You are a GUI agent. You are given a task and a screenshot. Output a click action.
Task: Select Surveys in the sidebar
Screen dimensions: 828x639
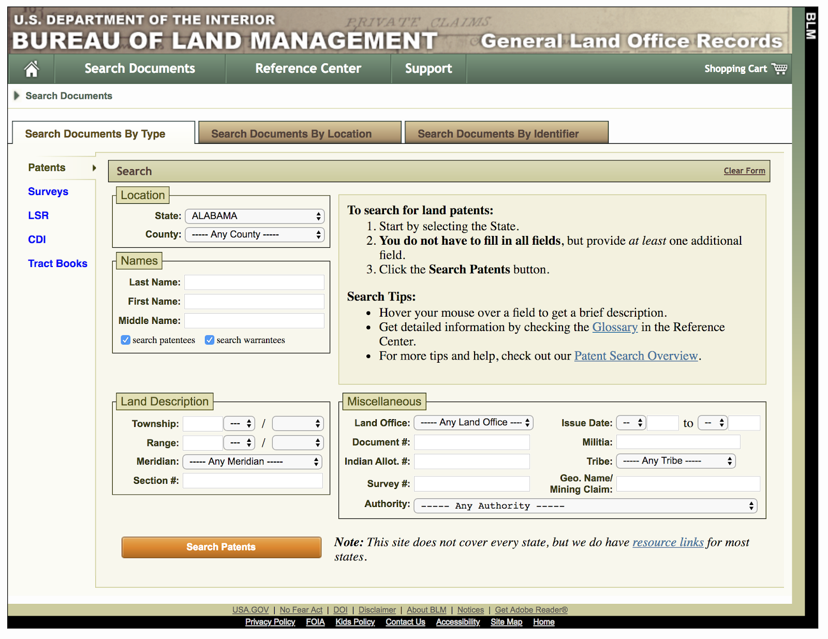point(48,192)
